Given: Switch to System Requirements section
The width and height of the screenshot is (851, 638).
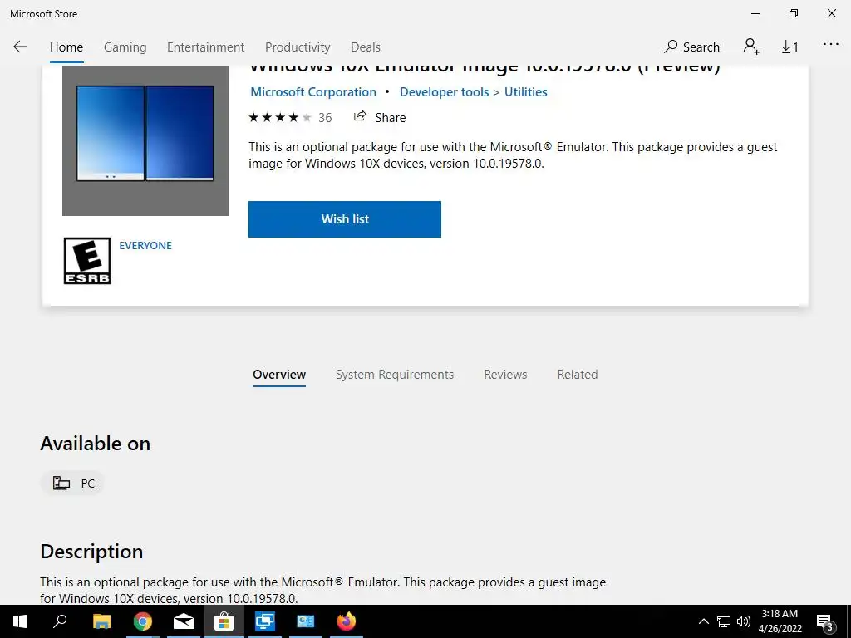Looking at the screenshot, I should point(395,375).
